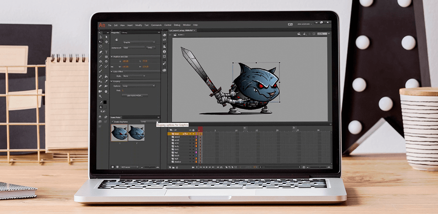Select the Eyedropper tool
438x214 pixels.
(106, 82)
